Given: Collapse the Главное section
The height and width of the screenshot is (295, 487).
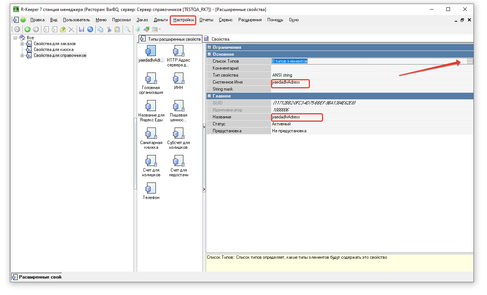Looking at the screenshot, I should click(x=209, y=96).
